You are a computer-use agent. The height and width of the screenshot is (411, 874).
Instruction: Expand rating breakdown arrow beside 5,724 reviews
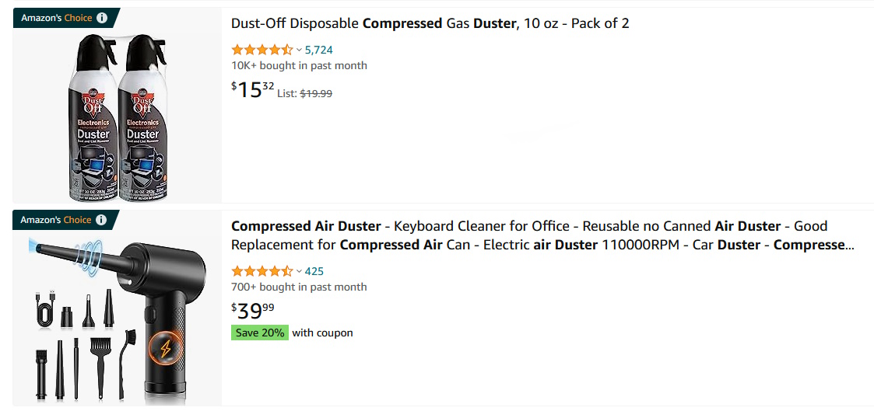(x=299, y=50)
